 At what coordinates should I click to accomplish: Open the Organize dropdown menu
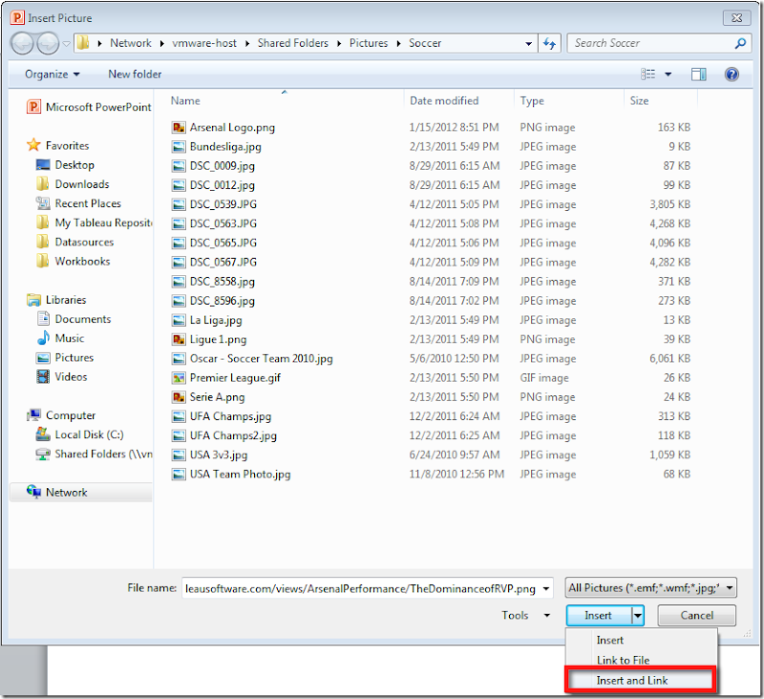53,74
